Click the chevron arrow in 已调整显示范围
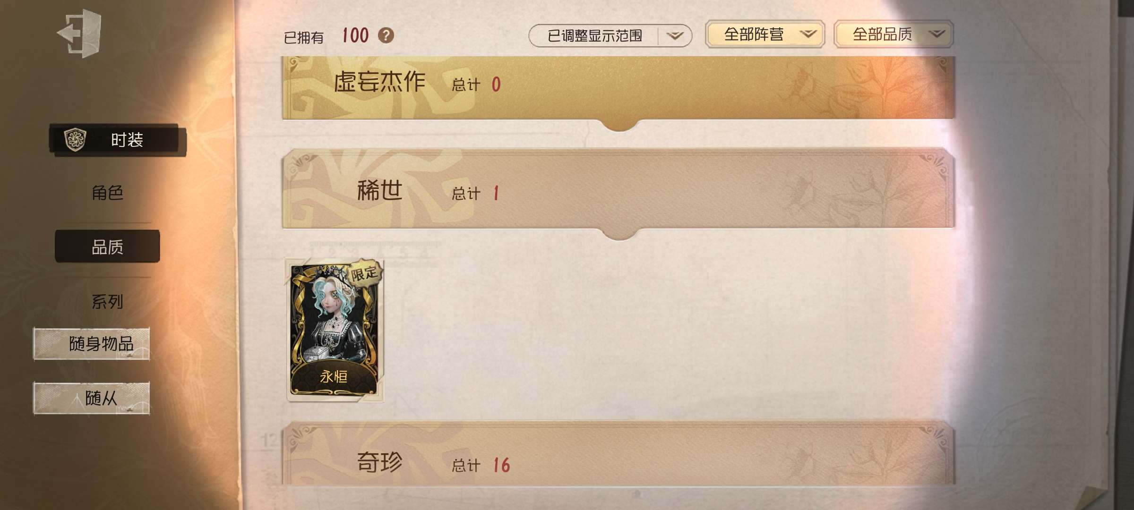The image size is (1134, 510). click(x=675, y=36)
